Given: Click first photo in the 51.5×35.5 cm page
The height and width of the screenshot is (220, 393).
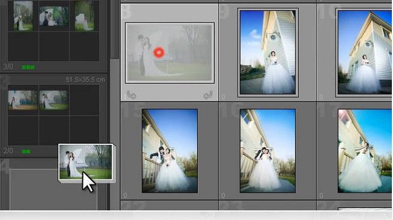Looking at the screenshot, I should (23, 100).
